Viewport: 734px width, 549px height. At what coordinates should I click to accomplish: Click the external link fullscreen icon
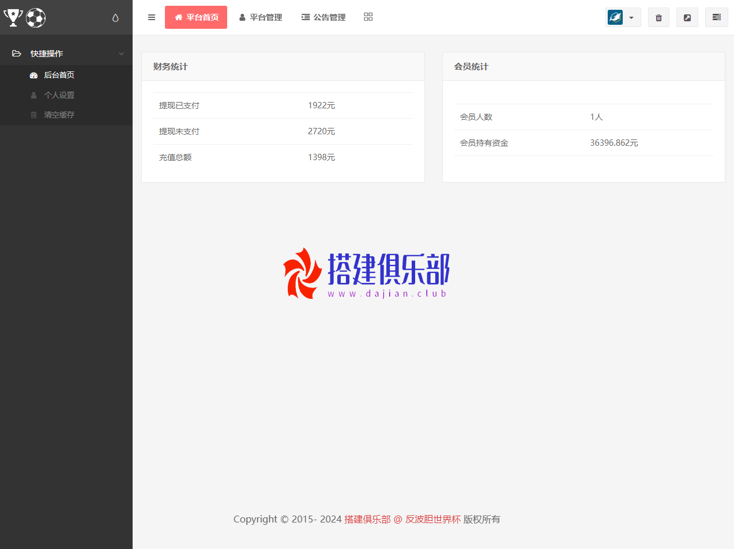[x=687, y=17]
